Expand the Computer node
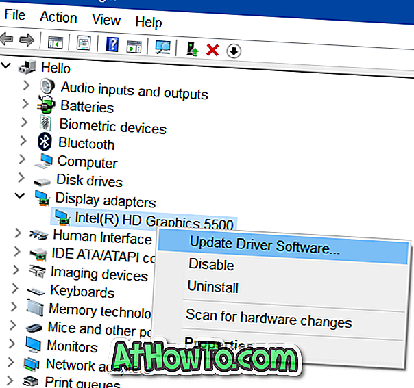This screenshot has width=414, height=388. 23,159
